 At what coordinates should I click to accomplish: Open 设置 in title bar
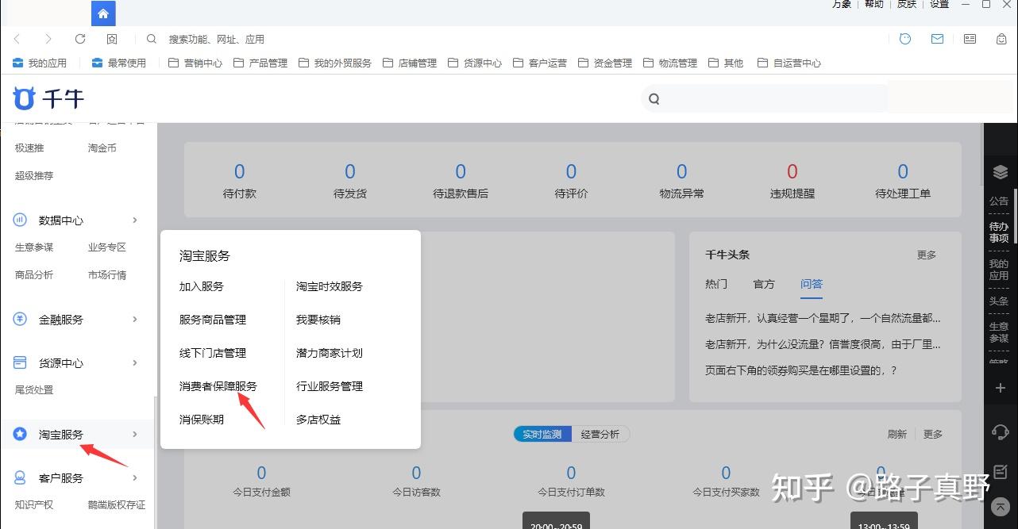(939, 4)
